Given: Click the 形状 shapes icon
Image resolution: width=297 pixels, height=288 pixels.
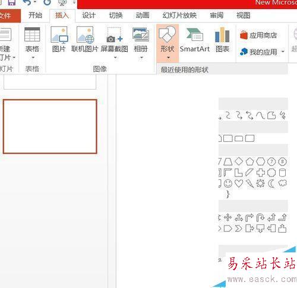Looking at the screenshot, I should point(167,34).
